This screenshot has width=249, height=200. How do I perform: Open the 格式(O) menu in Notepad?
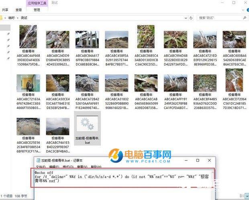point(68,167)
